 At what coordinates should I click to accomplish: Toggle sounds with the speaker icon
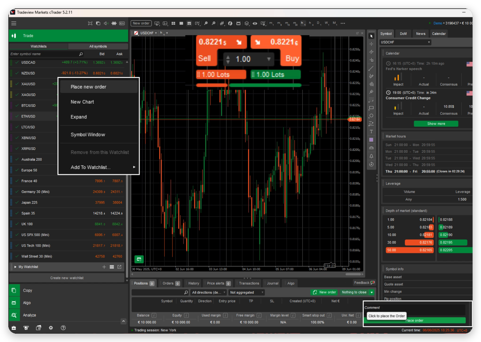click(106, 23)
